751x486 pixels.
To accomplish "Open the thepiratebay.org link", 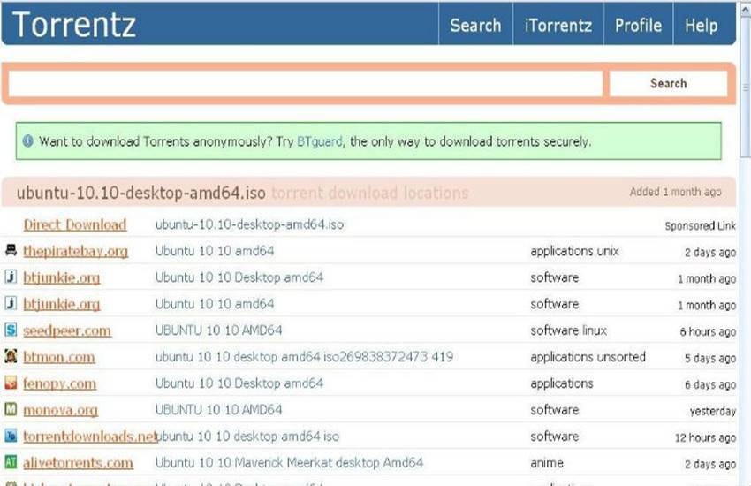I will 76,251.
